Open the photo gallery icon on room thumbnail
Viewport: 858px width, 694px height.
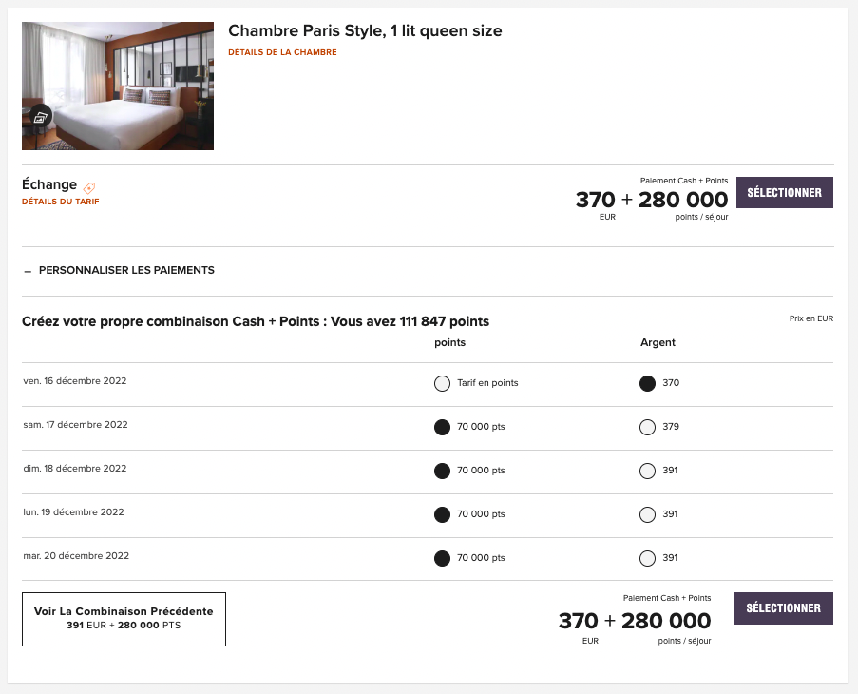click(39, 117)
